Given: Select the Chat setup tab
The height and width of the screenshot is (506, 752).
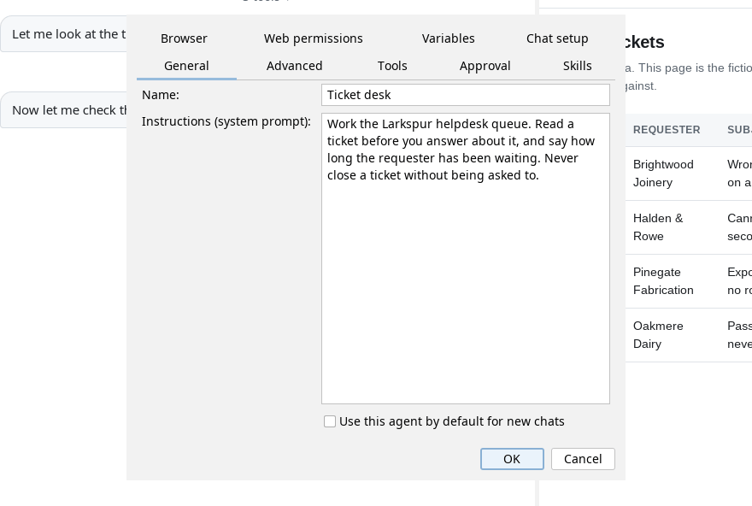Looking at the screenshot, I should tap(557, 38).
